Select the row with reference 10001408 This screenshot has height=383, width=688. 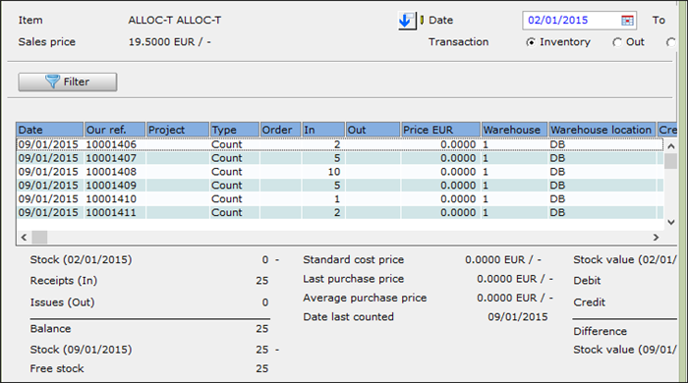click(340, 172)
